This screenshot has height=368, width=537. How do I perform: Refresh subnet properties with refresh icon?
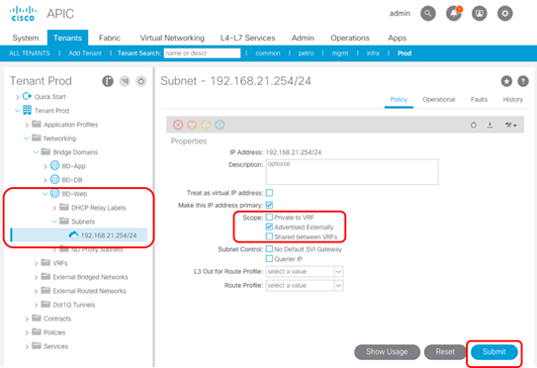[x=474, y=125]
